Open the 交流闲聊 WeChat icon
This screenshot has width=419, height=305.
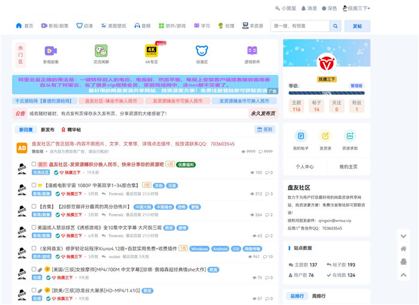pyautogui.click(x=101, y=51)
